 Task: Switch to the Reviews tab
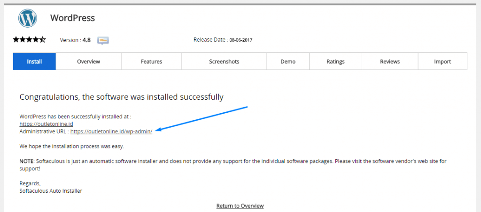point(390,61)
